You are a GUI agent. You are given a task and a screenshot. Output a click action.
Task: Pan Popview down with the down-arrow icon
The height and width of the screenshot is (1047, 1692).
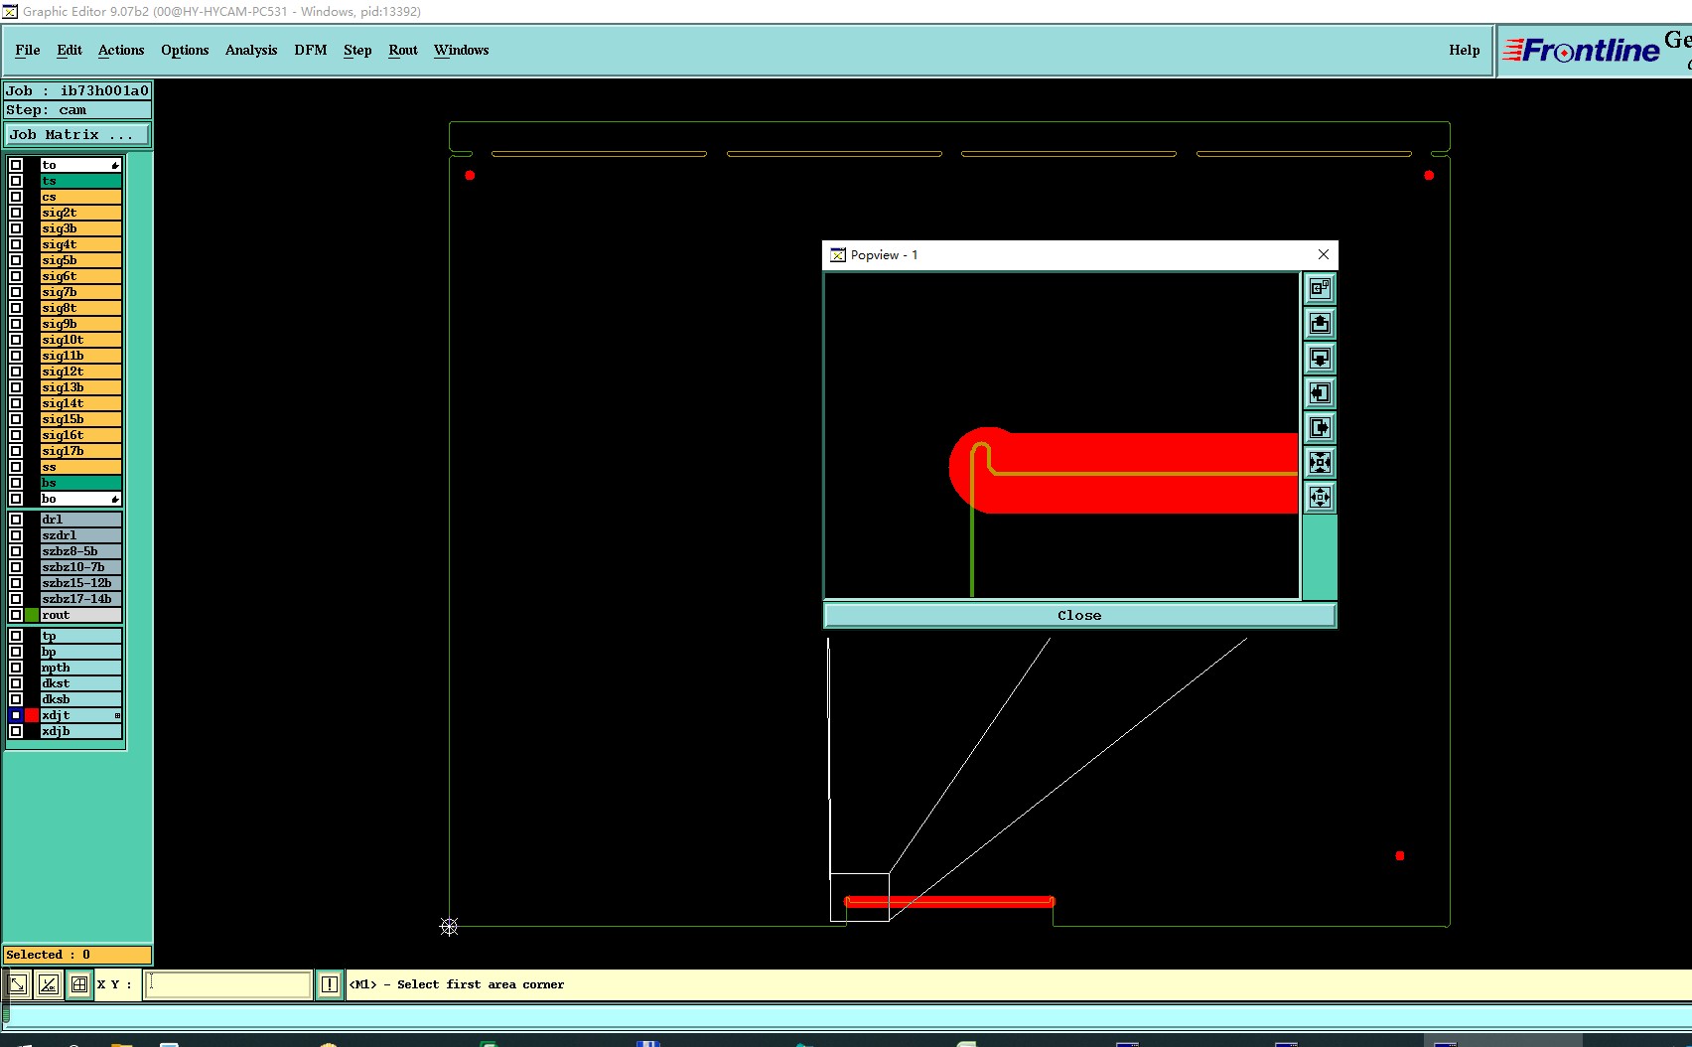[1320, 359]
